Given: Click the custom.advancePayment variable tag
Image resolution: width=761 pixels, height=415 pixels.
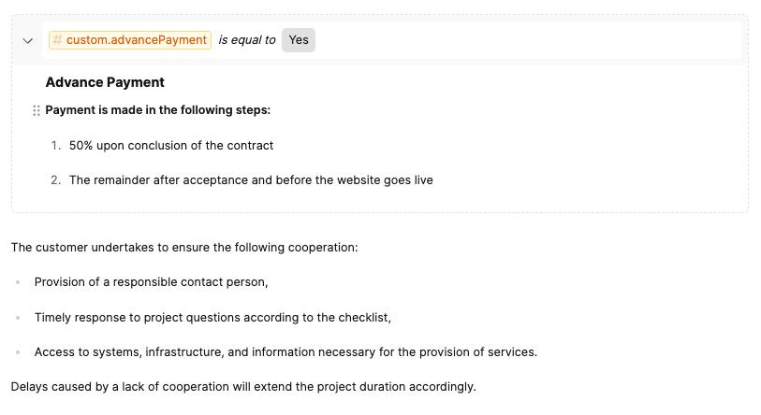Looking at the screenshot, I should point(129,40).
